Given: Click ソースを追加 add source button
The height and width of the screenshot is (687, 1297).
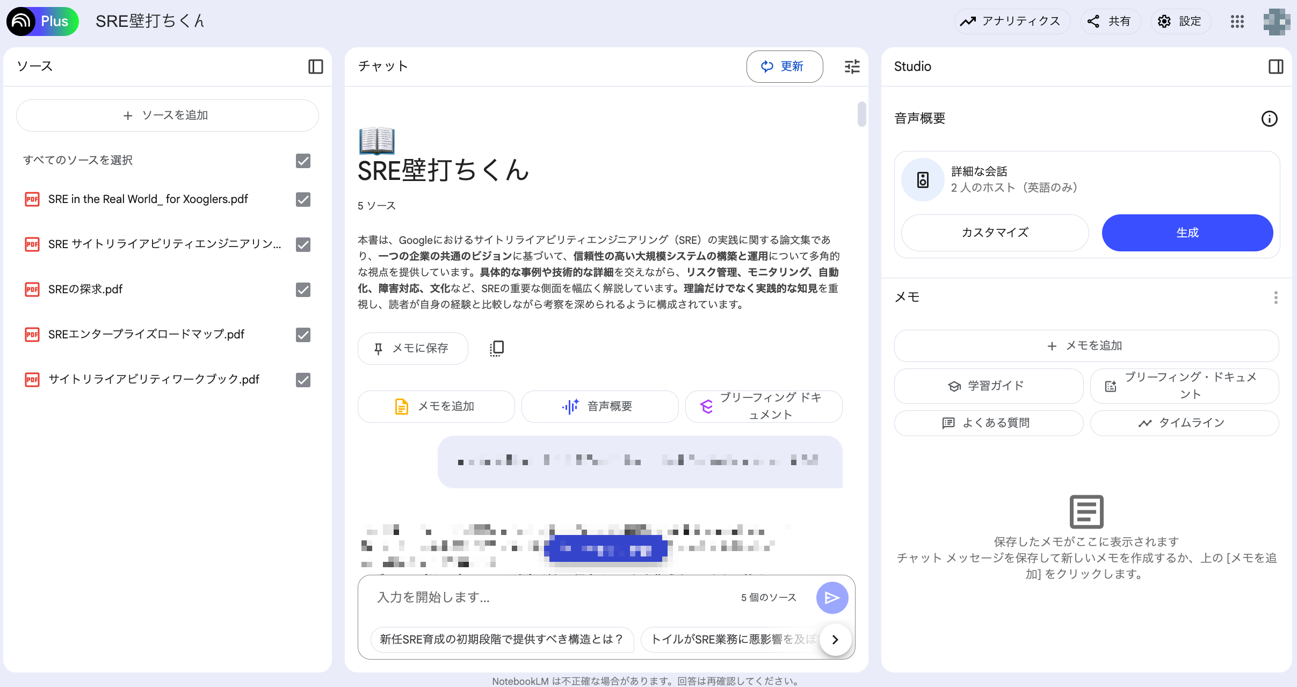Looking at the screenshot, I should pos(168,115).
